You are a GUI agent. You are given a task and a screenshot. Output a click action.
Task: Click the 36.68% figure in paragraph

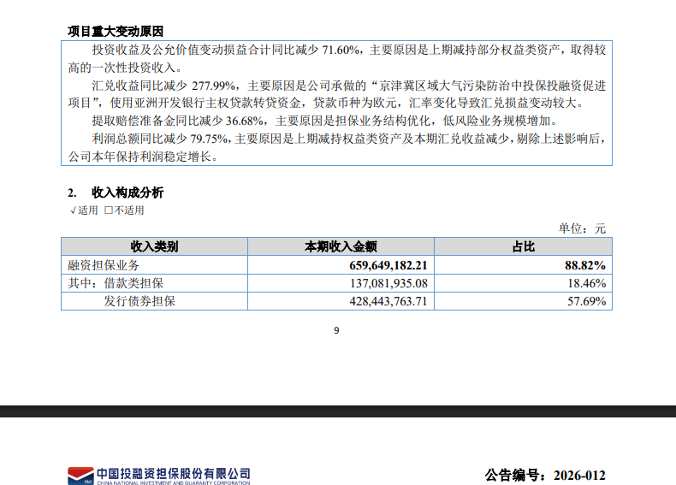click(x=245, y=121)
